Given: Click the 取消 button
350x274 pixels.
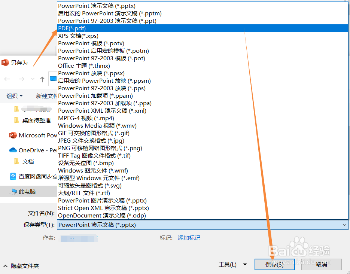Looking at the screenshot, I should 322,264.
